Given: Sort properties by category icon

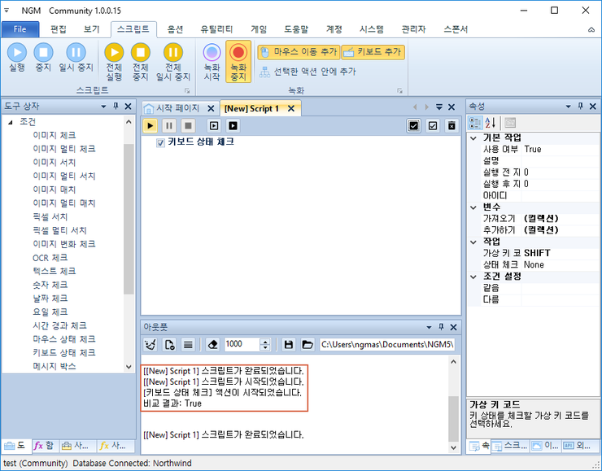Looking at the screenshot, I should [475, 123].
